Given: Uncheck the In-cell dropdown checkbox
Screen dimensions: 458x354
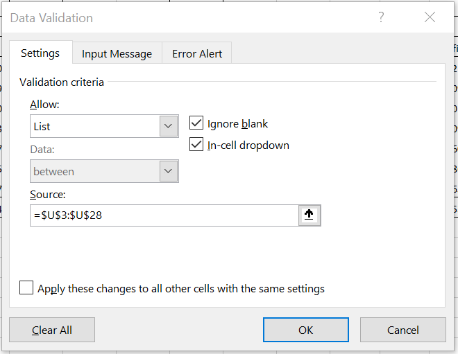Looking at the screenshot, I should pyautogui.click(x=196, y=145).
